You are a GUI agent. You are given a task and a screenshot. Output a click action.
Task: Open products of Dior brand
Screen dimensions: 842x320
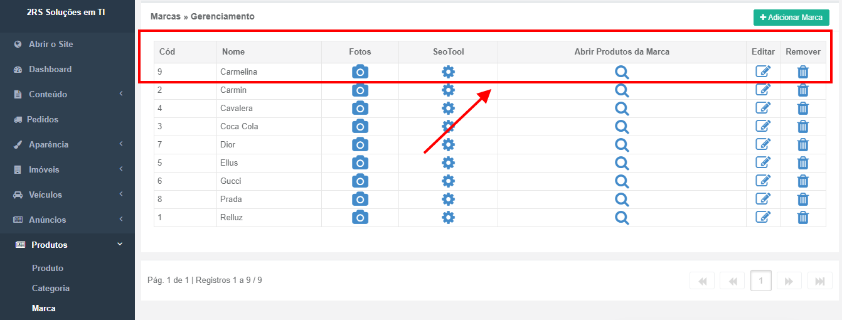(622, 144)
